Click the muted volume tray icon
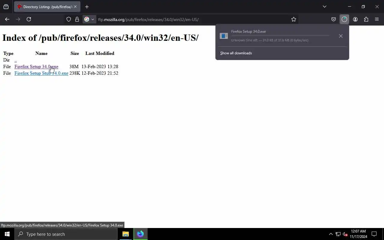384x240 pixels. [x=345, y=234]
